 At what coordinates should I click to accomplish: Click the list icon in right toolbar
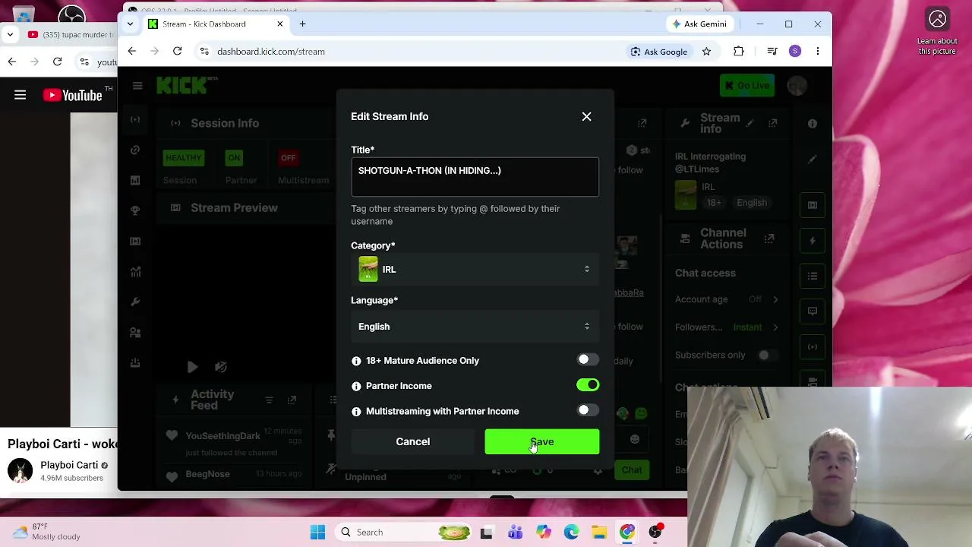[813, 276]
